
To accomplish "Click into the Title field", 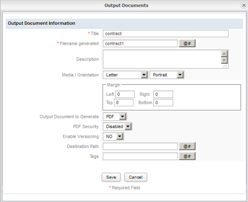I will (x=165, y=34).
